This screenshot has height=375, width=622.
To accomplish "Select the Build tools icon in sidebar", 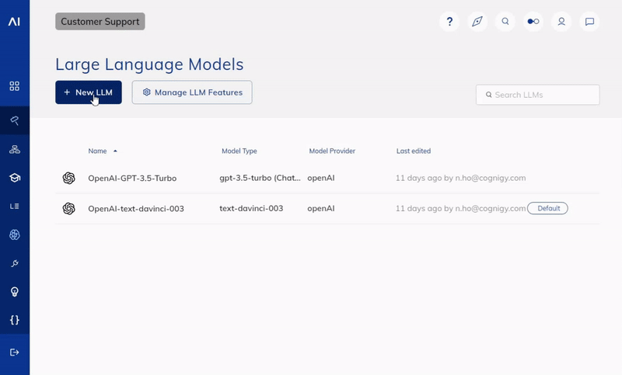I will pyautogui.click(x=15, y=120).
